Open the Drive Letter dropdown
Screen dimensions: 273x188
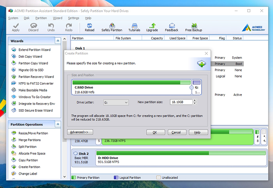(x=116, y=103)
